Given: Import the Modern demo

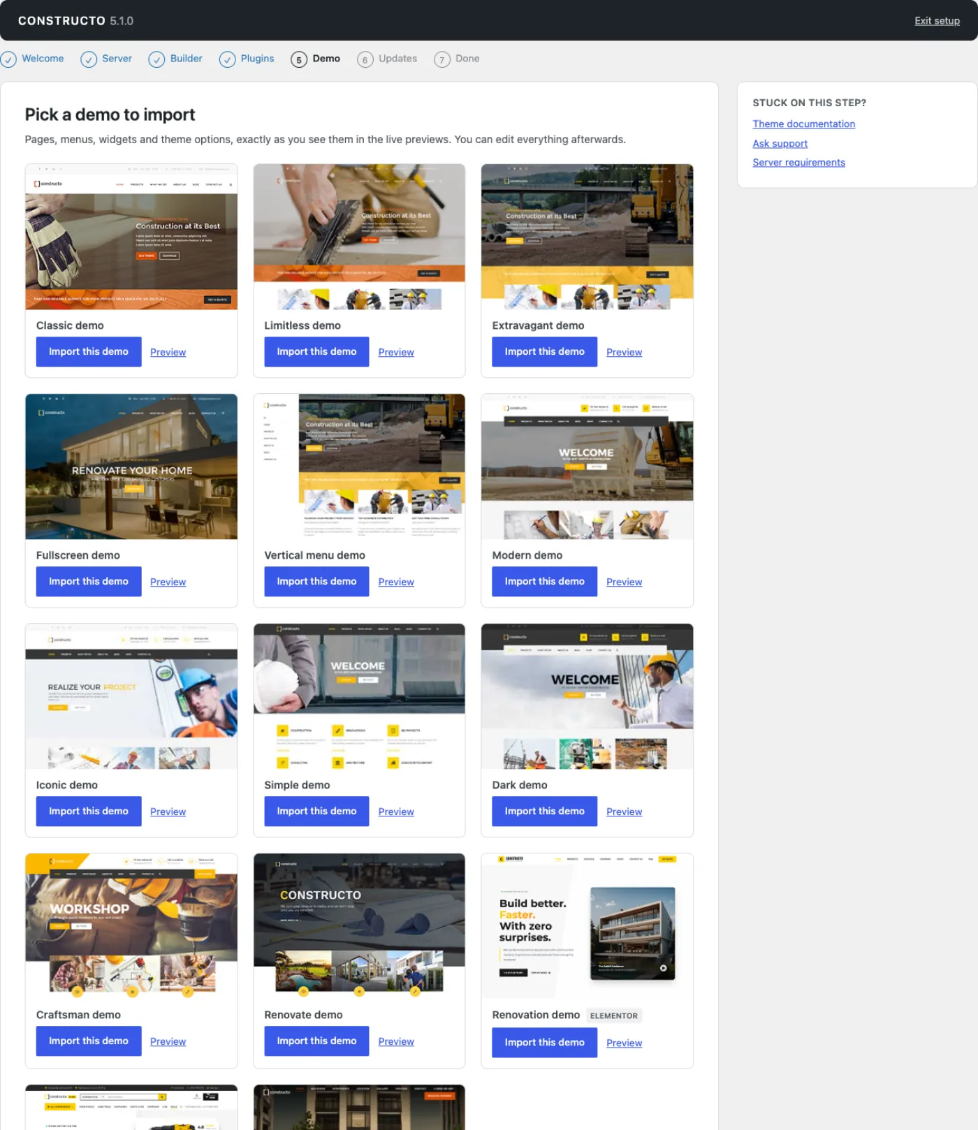Looking at the screenshot, I should (544, 581).
